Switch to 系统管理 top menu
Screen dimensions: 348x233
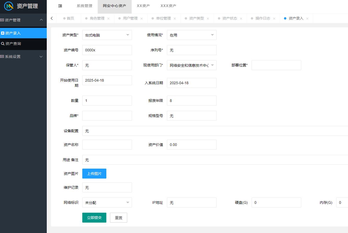click(x=84, y=6)
